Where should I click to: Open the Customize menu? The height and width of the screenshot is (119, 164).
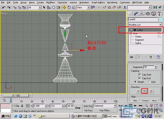(125, 2)
